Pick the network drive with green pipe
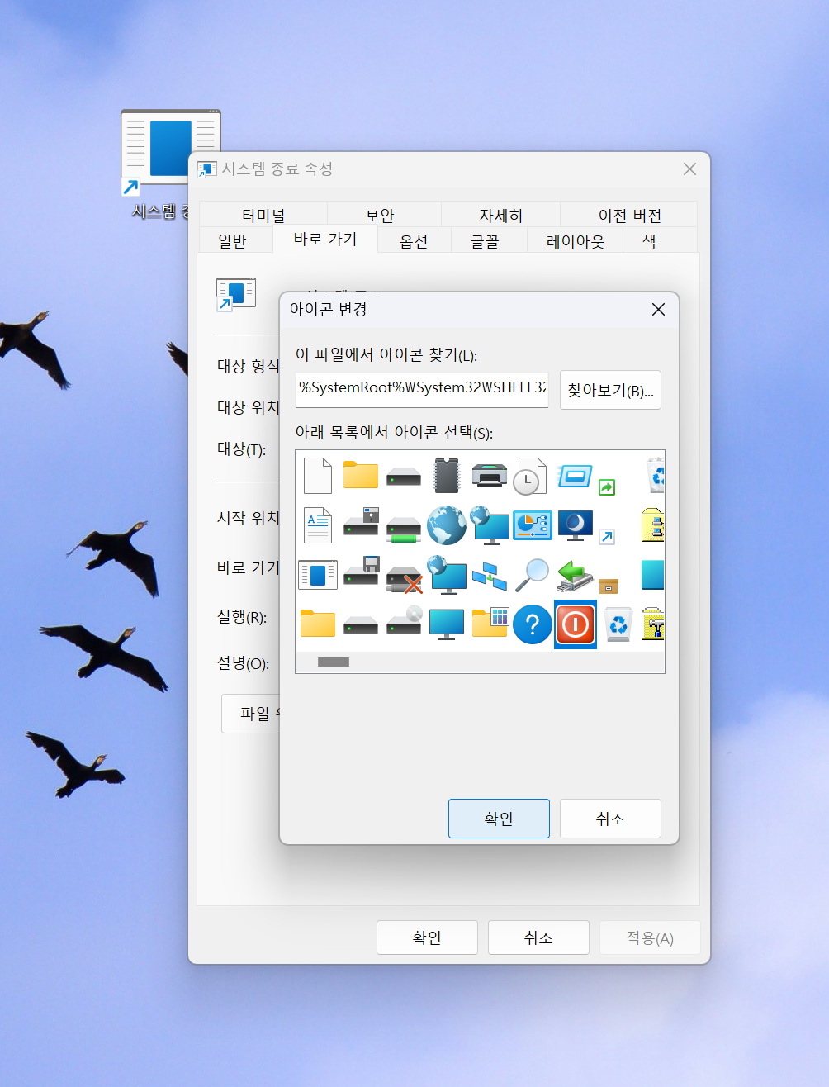829x1087 pixels. tap(404, 529)
